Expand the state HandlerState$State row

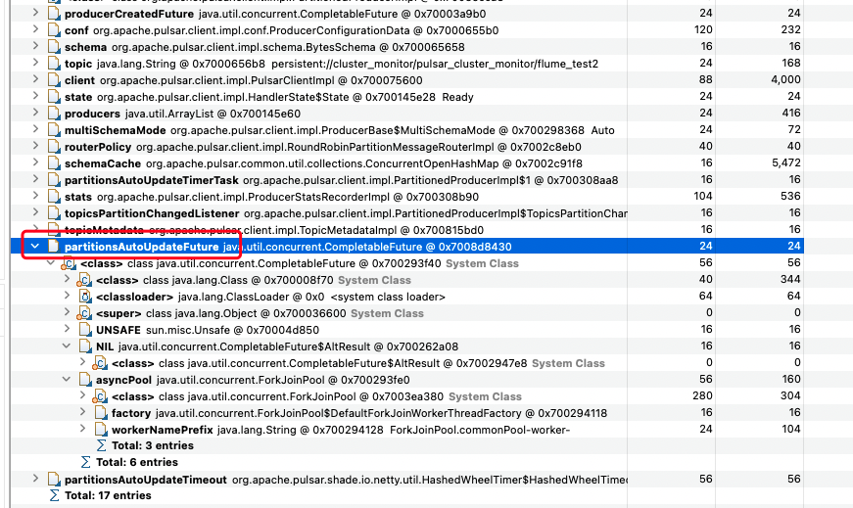tap(35, 96)
